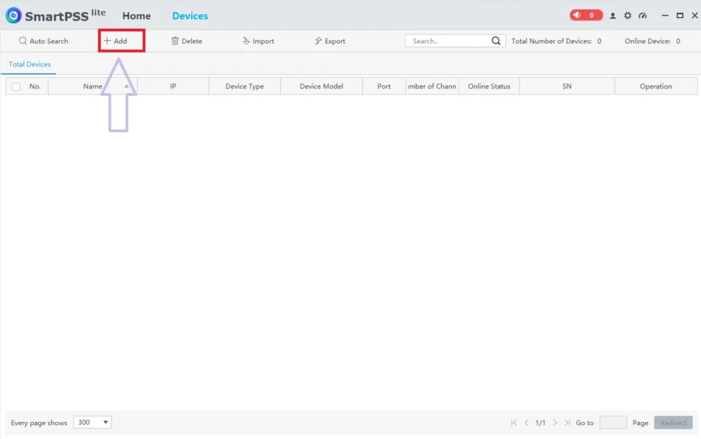
Task: Toggle the select-all devices checkbox
Action: click(16, 86)
